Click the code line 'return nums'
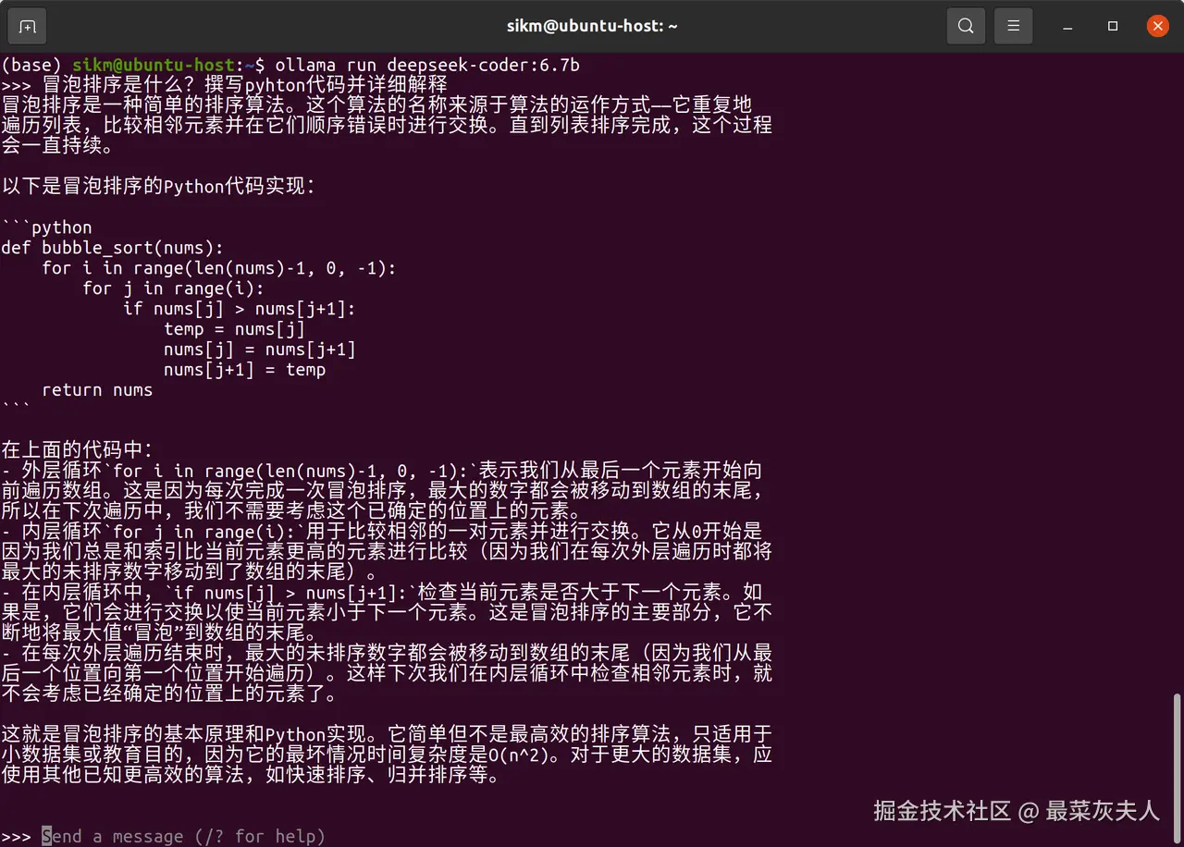The image size is (1184, 847). [x=97, y=390]
